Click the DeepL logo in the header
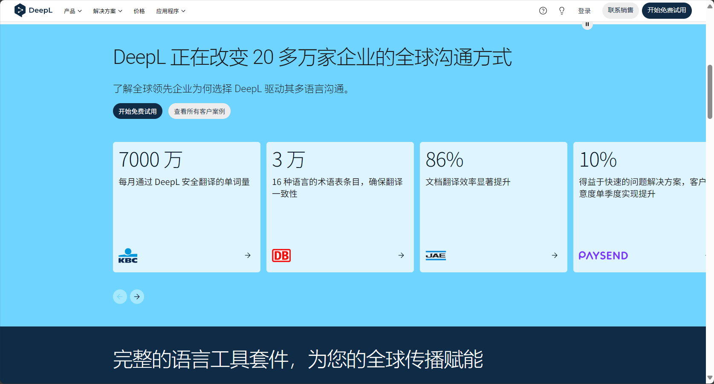Image resolution: width=714 pixels, height=384 pixels. coord(33,10)
